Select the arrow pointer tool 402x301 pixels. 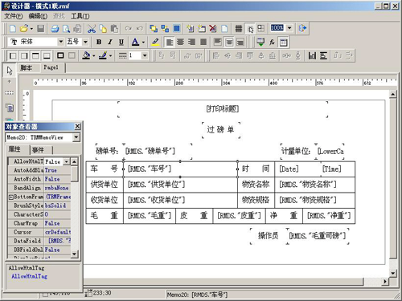pos(10,71)
